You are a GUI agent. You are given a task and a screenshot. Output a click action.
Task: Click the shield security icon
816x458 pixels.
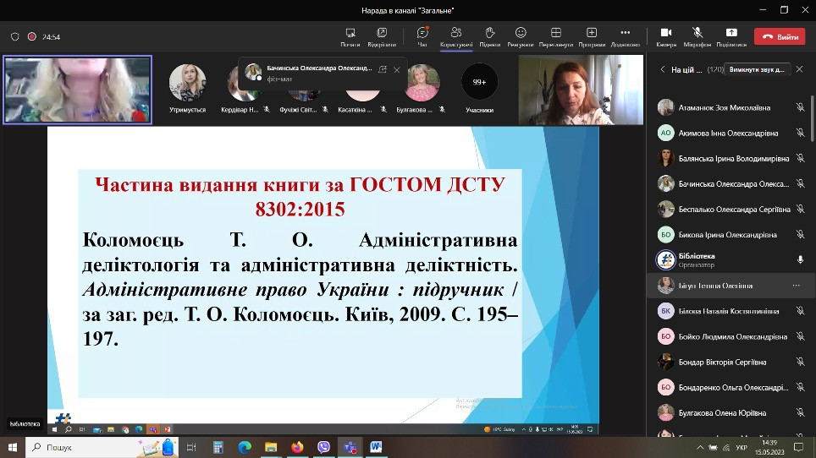(x=14, y=36)
